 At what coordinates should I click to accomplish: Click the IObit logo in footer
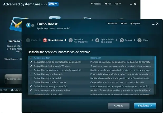pos(3,90)
